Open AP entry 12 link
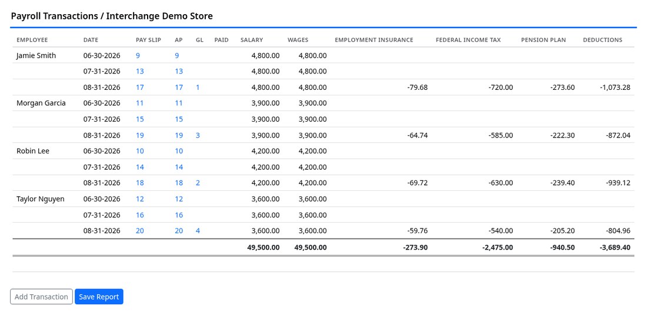 pos(179,199)
